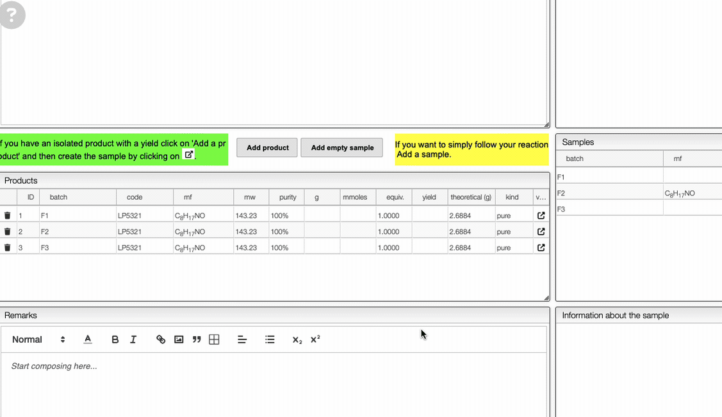Click the theoretical (g) column header
Viewport: 722px width, 417px height.
click(471, 197)
